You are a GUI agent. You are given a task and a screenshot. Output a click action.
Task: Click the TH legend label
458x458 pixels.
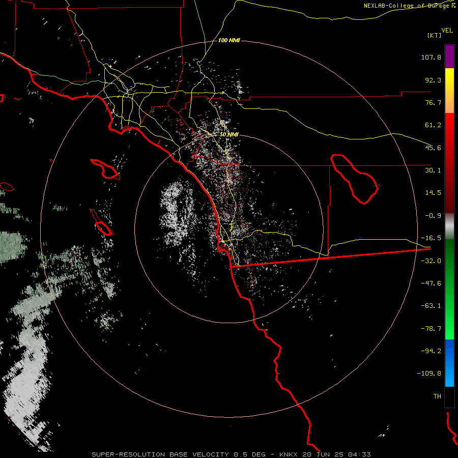[437, 396]
